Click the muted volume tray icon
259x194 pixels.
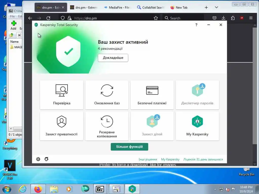[x=227, y=189]
